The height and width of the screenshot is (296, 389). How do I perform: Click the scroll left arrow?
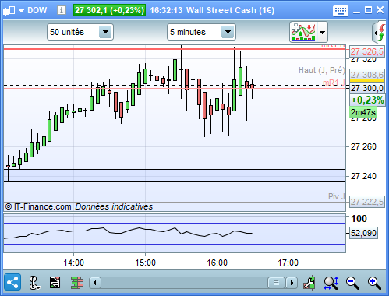(x=95, y=283)
